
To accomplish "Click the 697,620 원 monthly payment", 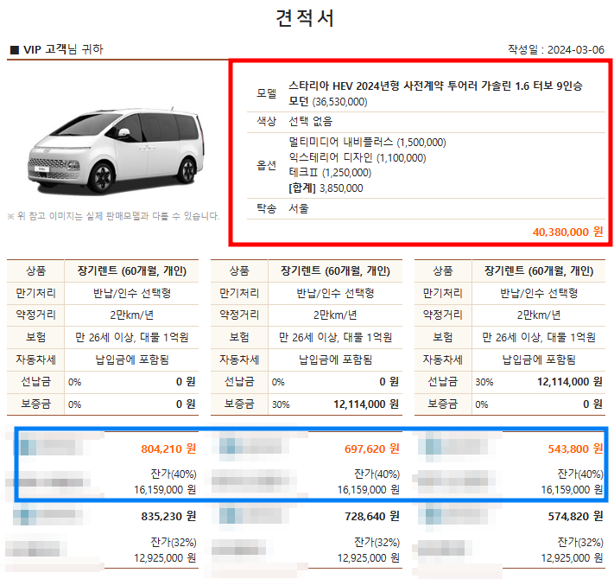I will click(371, 449).
